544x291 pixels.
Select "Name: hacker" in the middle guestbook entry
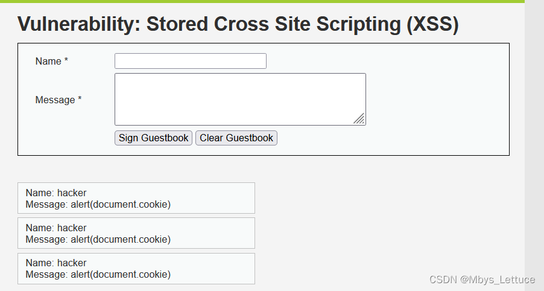(56, 228)
